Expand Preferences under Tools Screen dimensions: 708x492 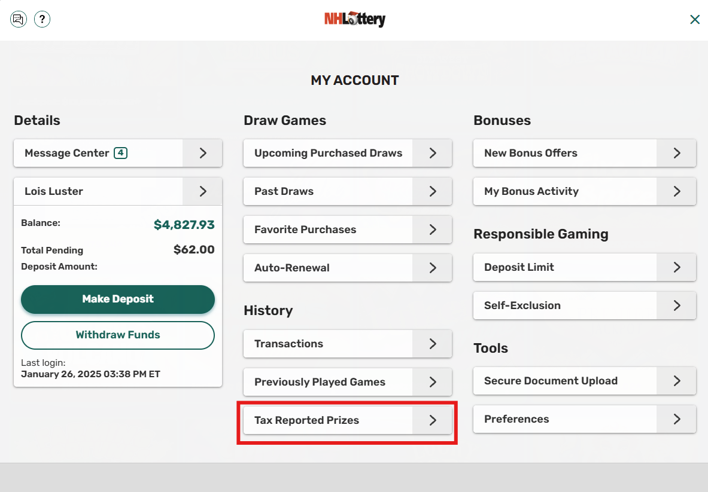click(x=676, y=419)
